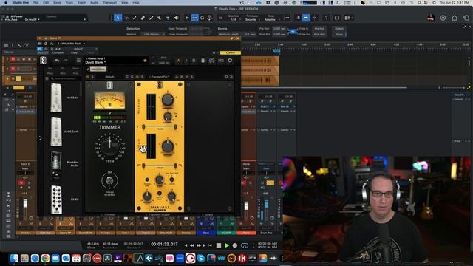Click the Sustain knob on Transient Shaper
Image resolution: width=473 pixels, height=266 pixels.
[168, 146]
